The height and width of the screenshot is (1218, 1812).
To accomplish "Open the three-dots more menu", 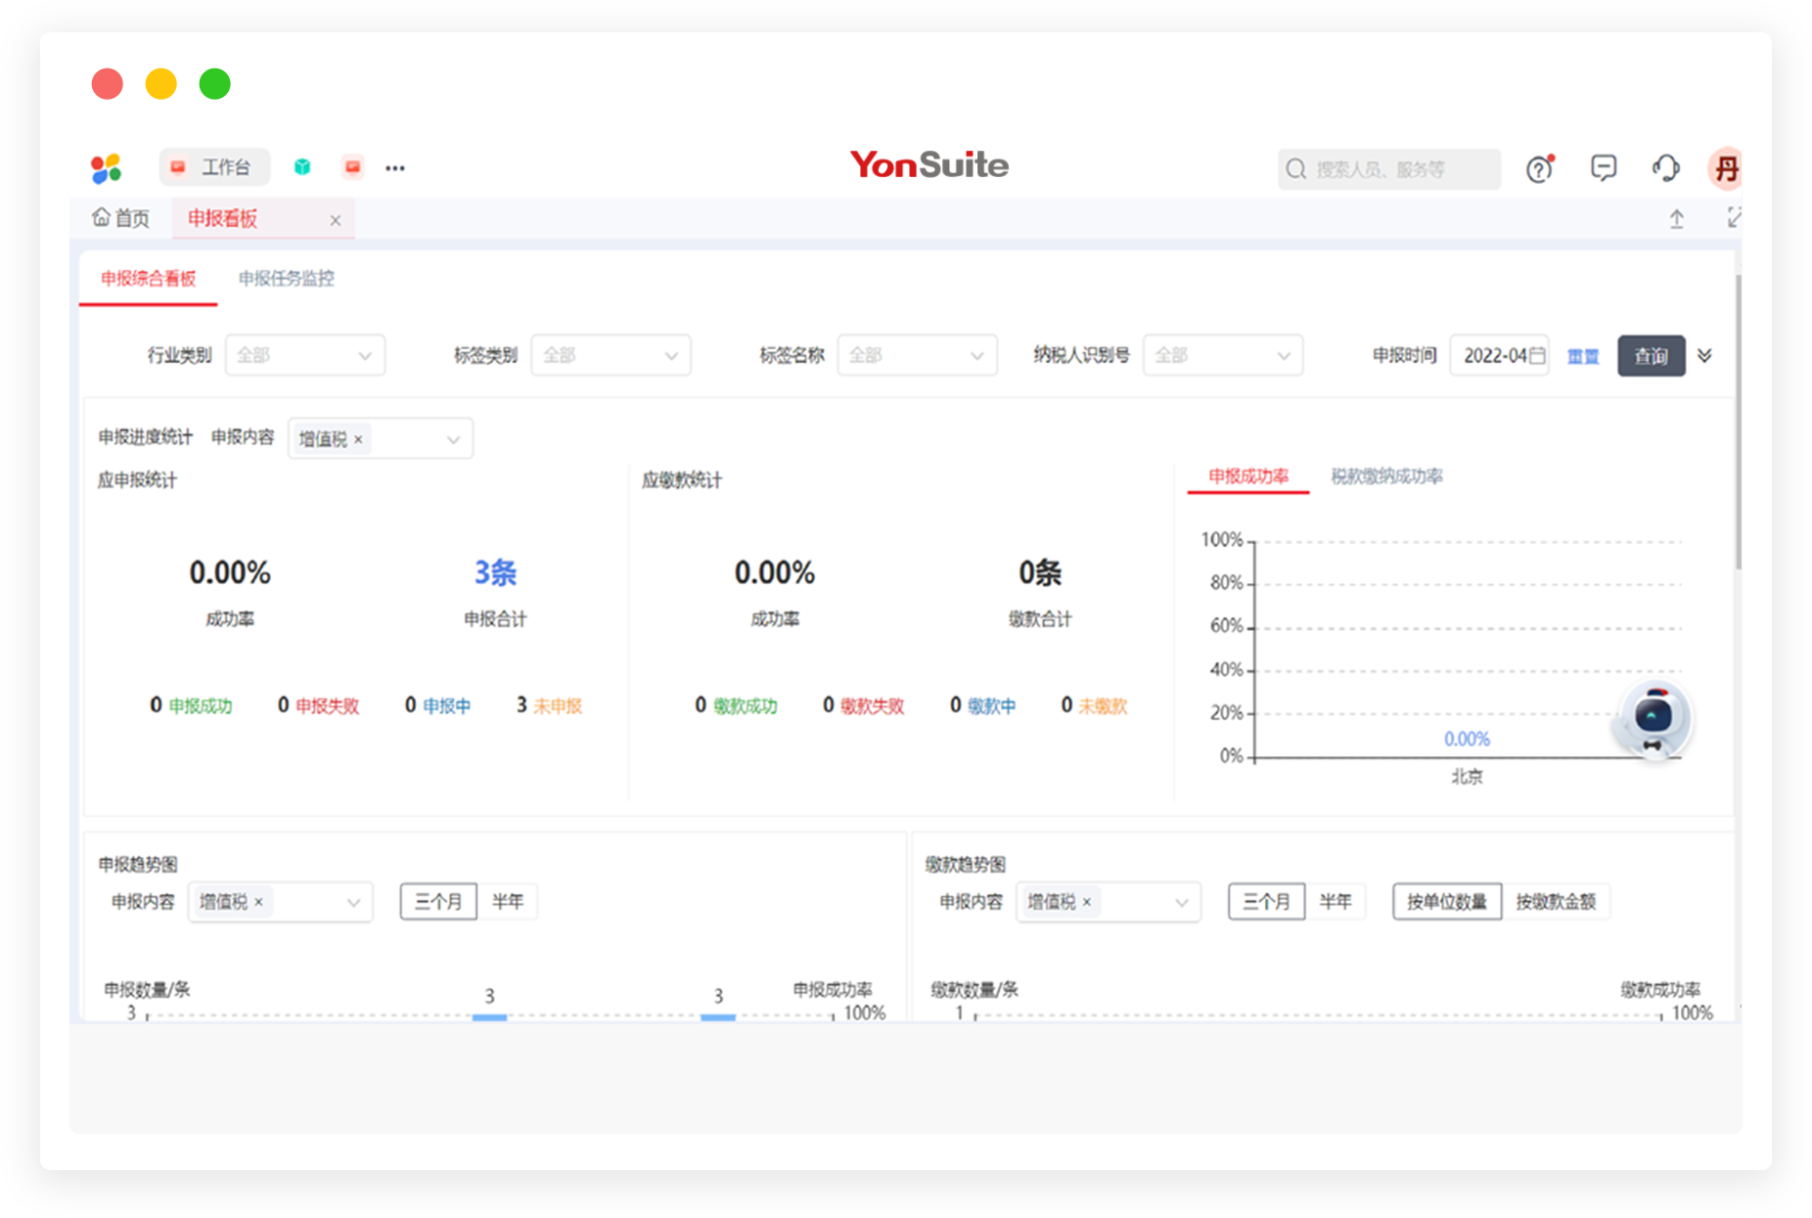I will [x=395, y=168].
